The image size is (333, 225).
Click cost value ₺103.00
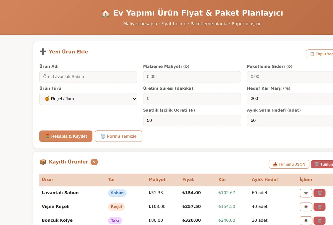[157, 207]
